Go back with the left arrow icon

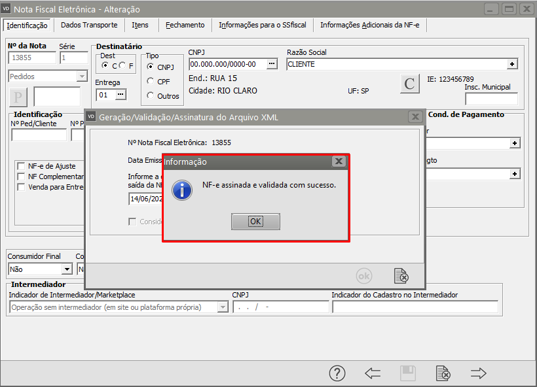point(373,373)
